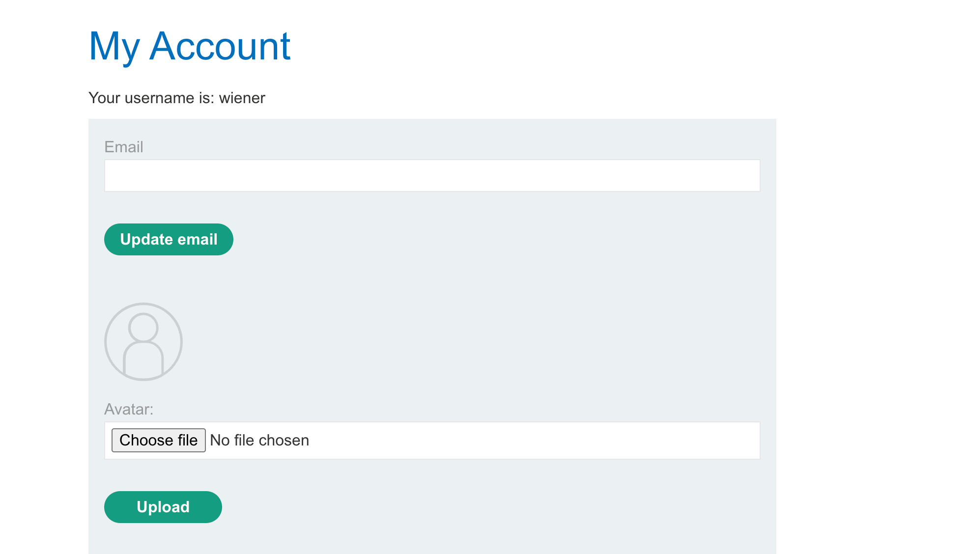Click the My Account heading
This screenshot has height=554, width=968.
click(190, 47)
